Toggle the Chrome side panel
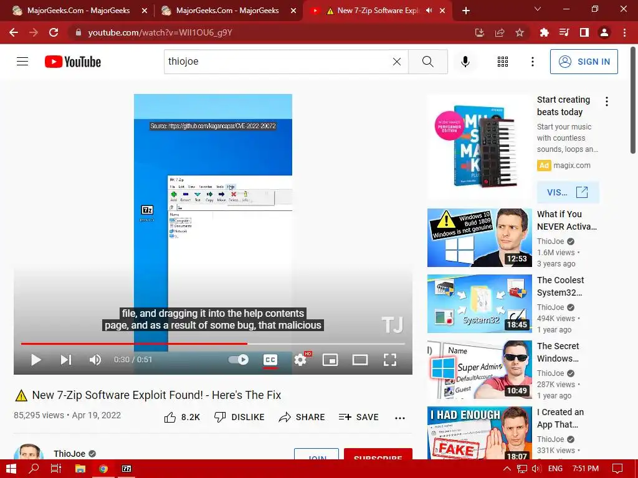638x478 pixels. point(584,32)
